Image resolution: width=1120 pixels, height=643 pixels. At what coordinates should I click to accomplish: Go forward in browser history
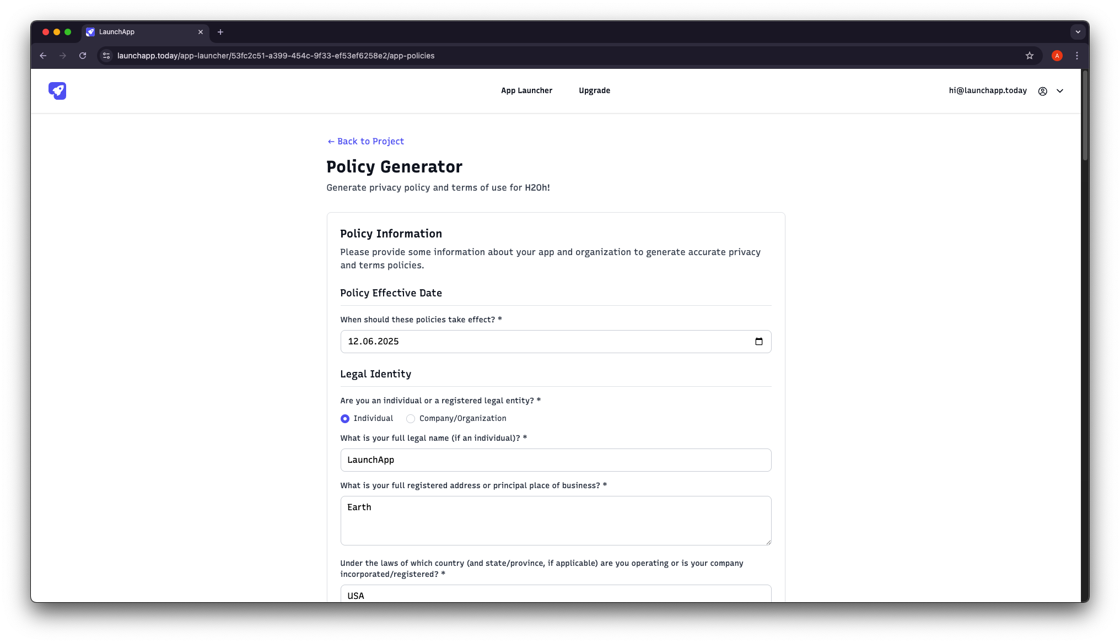click(63, 56)
